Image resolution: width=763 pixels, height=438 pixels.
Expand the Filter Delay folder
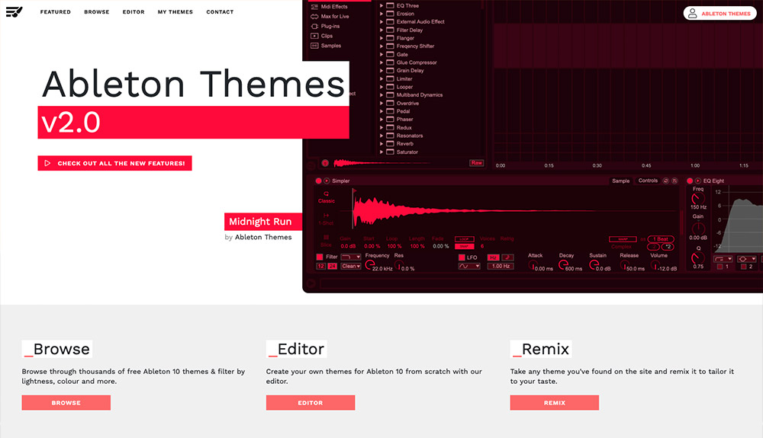(381, 30)
